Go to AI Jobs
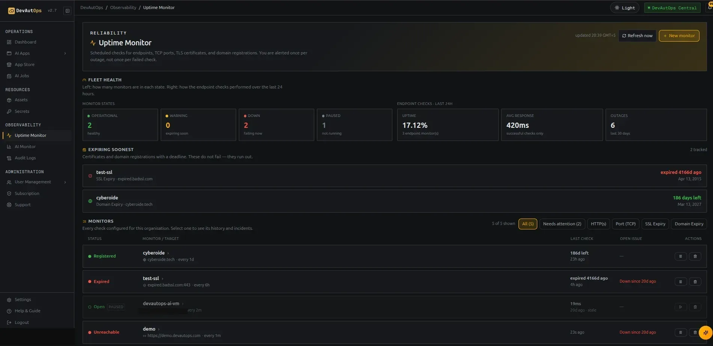The image size is (713, 346). [x=22, y=76]
